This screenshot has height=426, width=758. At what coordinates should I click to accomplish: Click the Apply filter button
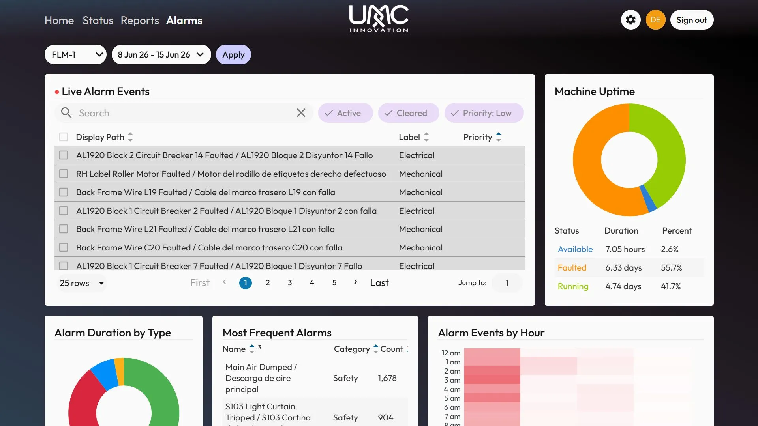(x=233, y=54)
